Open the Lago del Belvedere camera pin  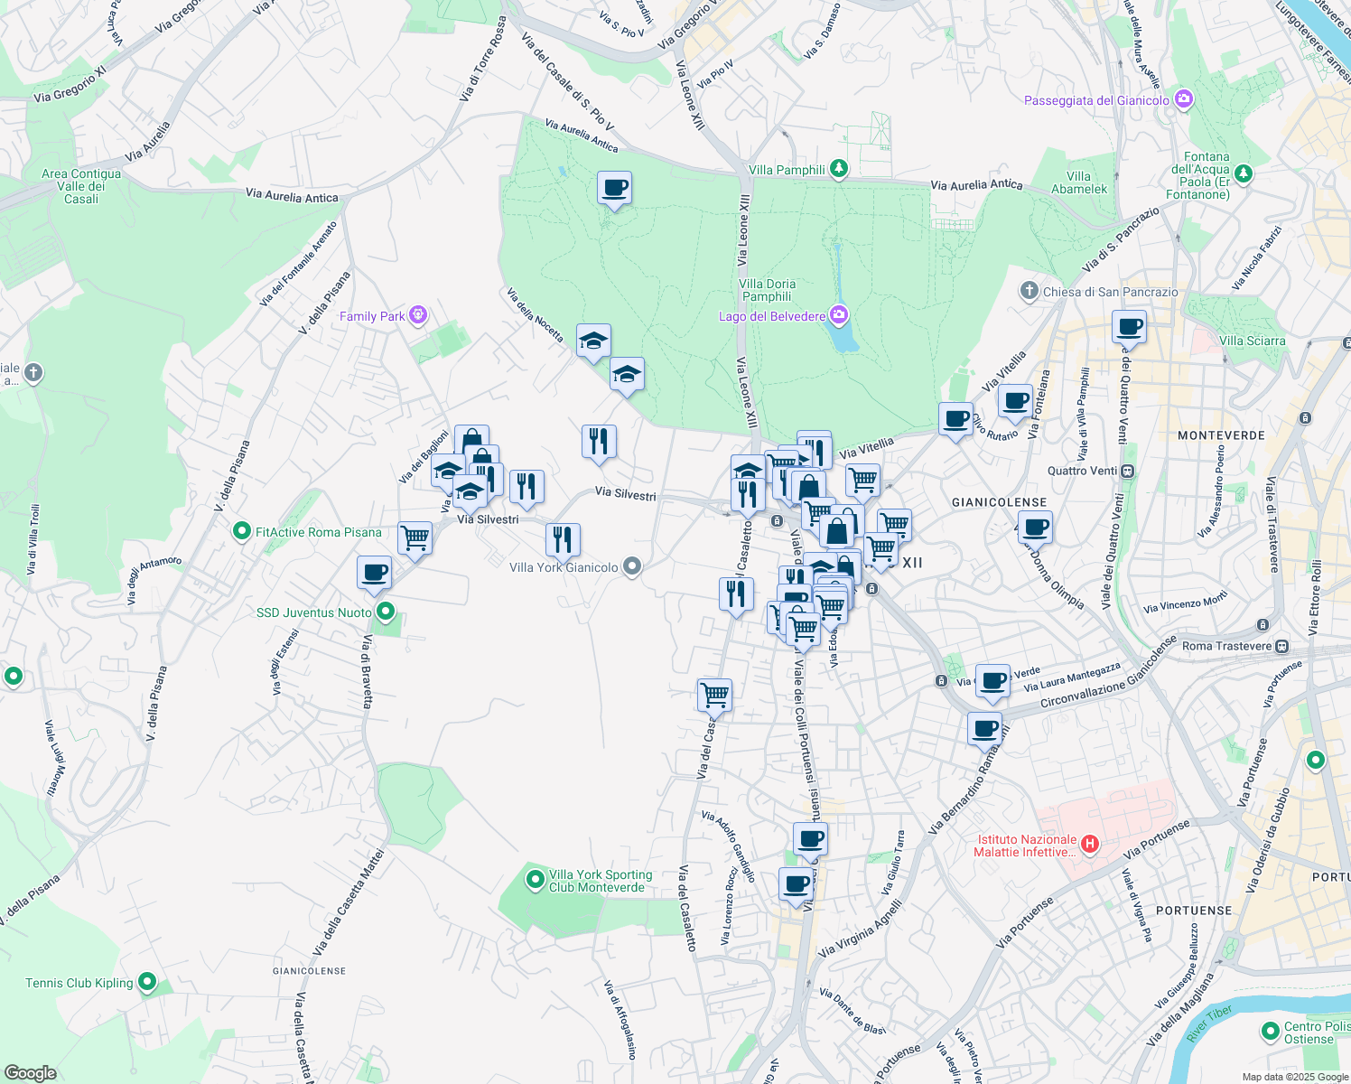[839, 315]
